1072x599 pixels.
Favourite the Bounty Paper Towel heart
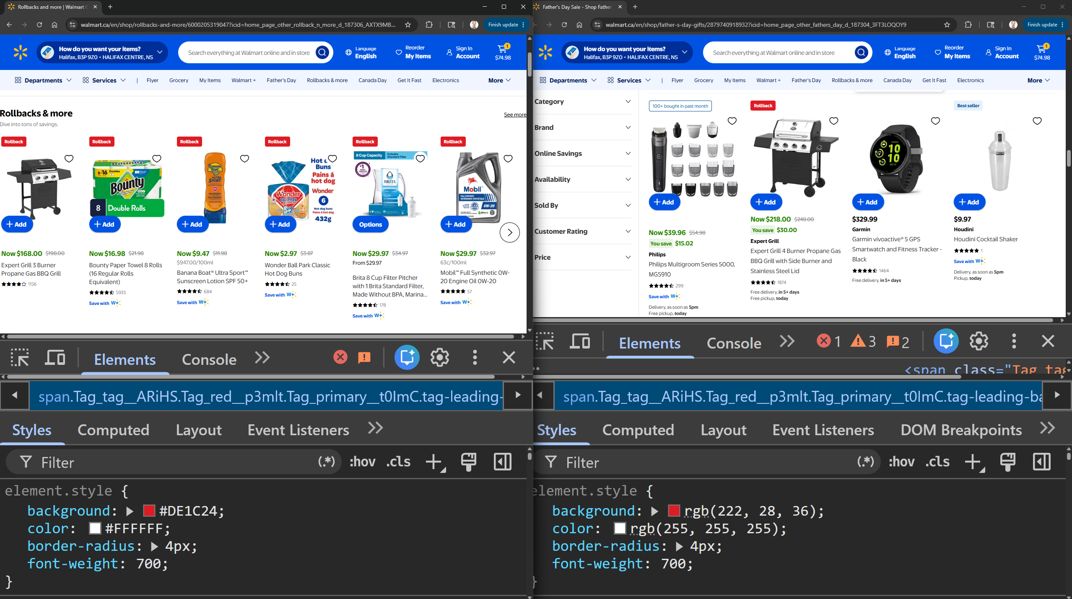click(157, 158)
